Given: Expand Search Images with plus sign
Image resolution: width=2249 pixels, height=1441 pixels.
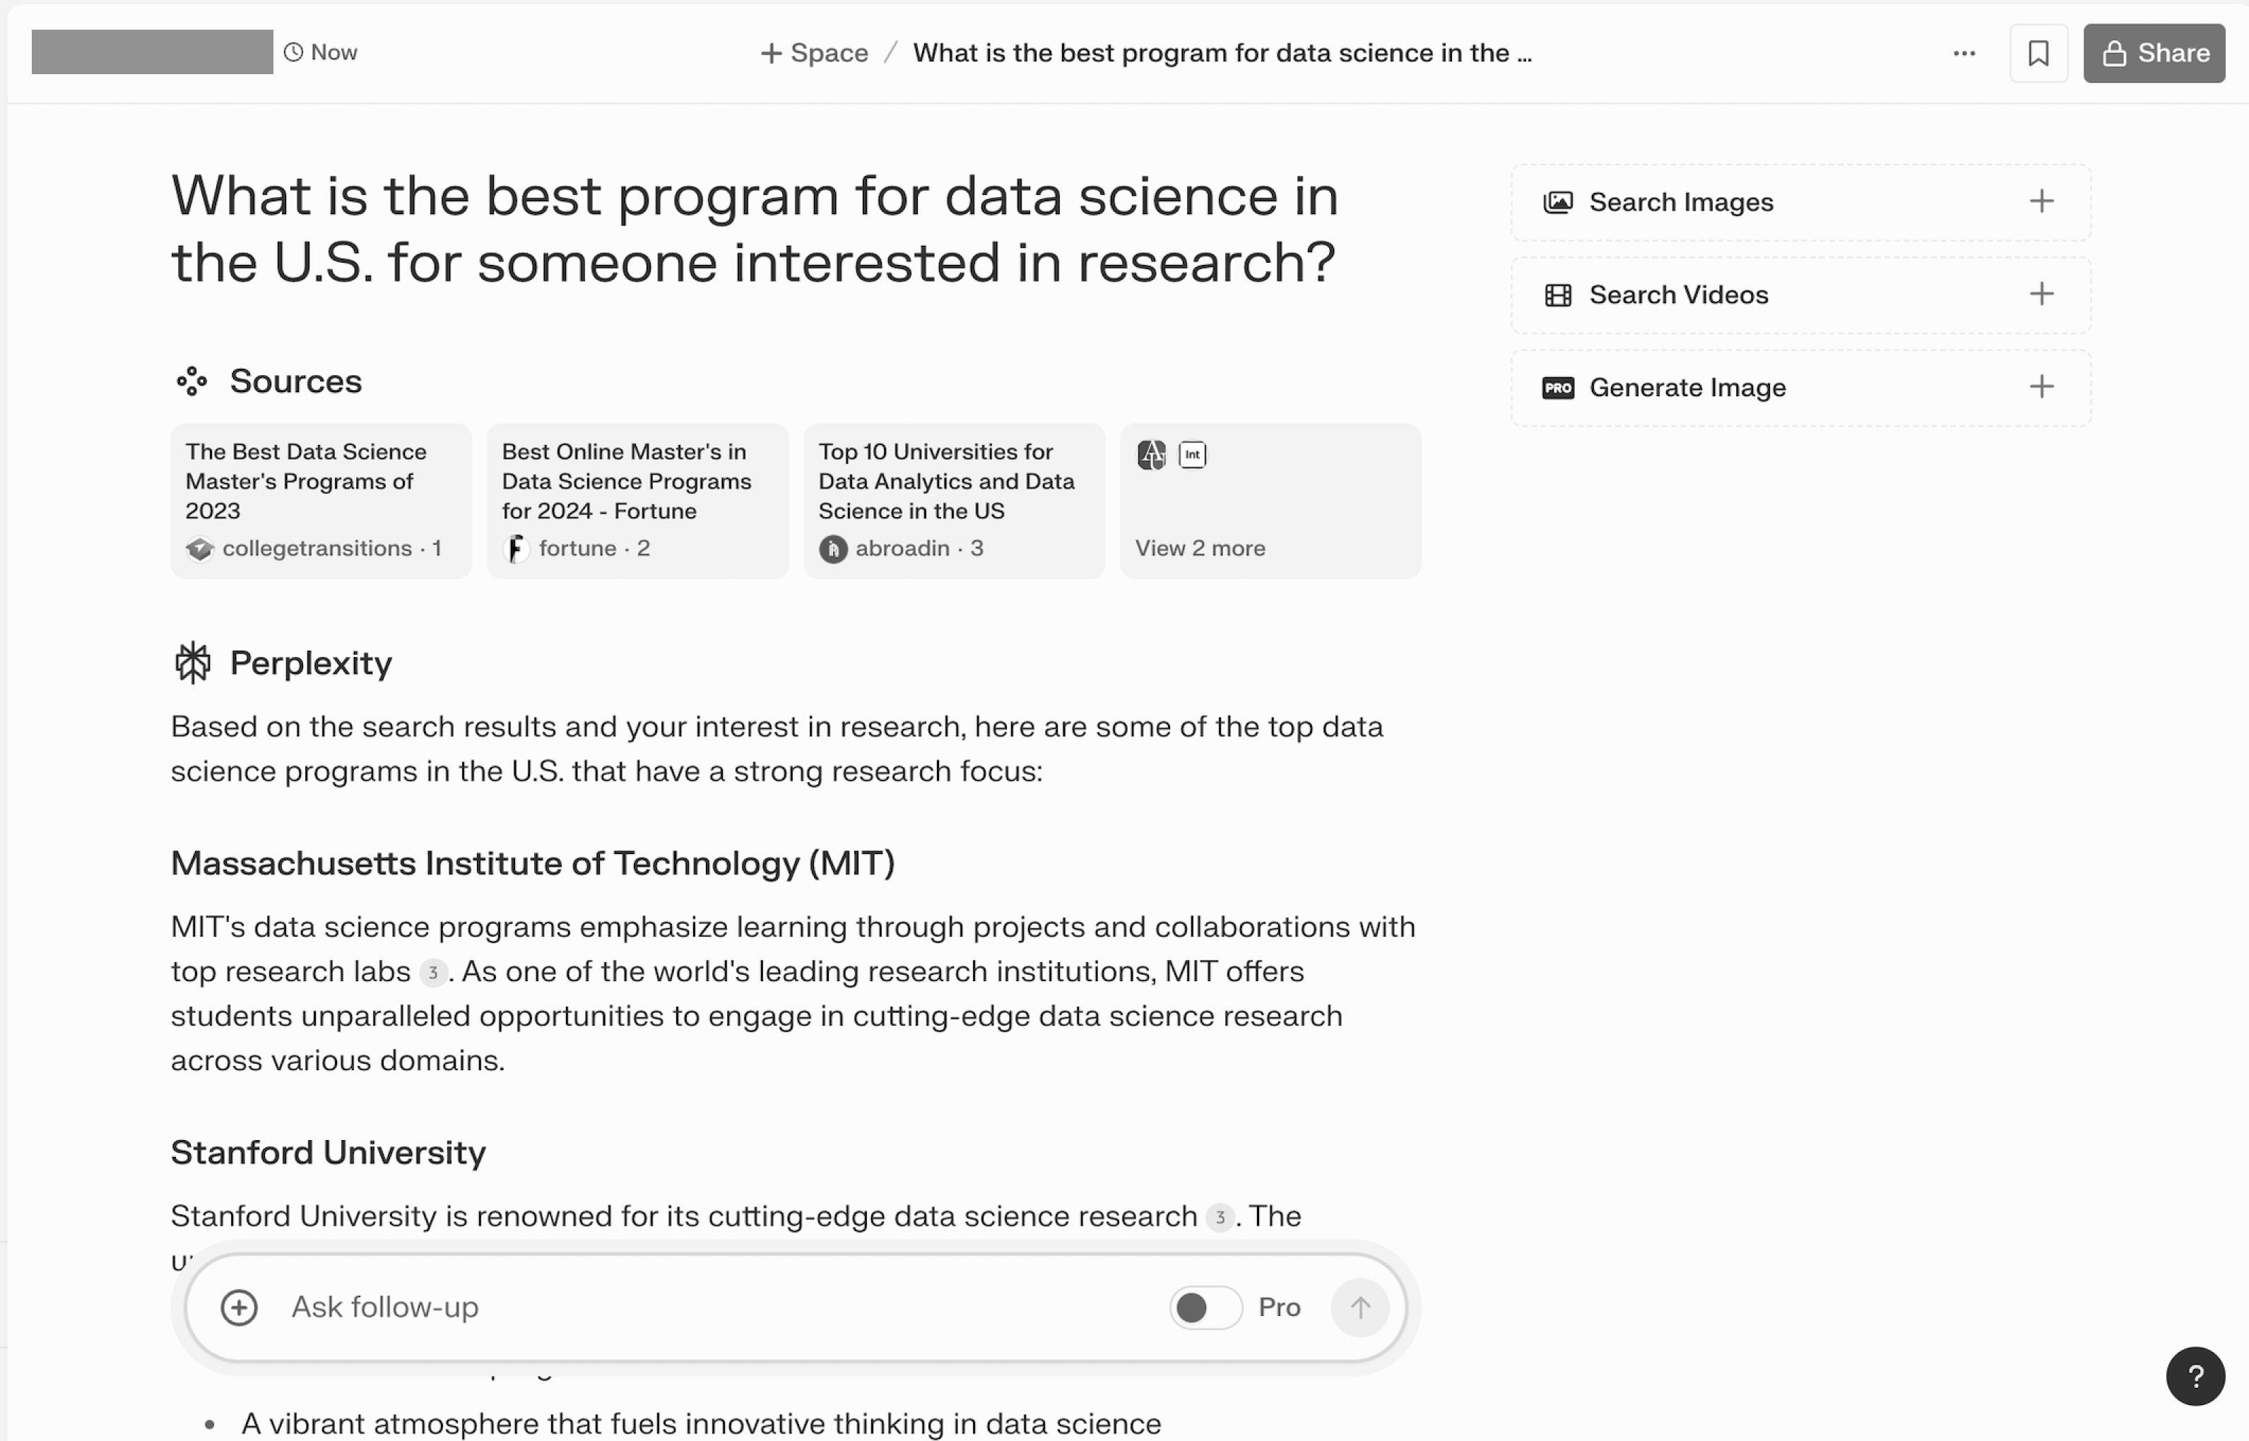Looking at the screenshot, I should [x=2041, y=201].
